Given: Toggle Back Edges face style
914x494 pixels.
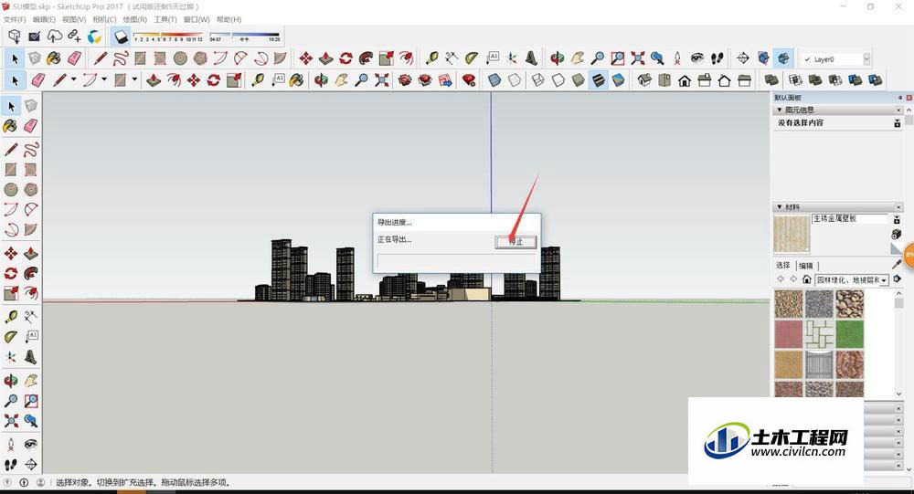Looking at the screenshot, I should pyautogui.click(x=514, y=79).
